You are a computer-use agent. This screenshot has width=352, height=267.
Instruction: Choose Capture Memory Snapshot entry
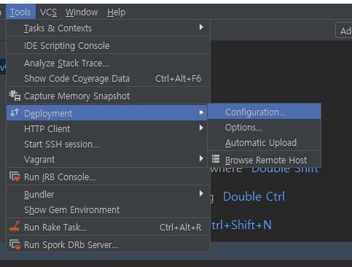[x=108, y=96]
